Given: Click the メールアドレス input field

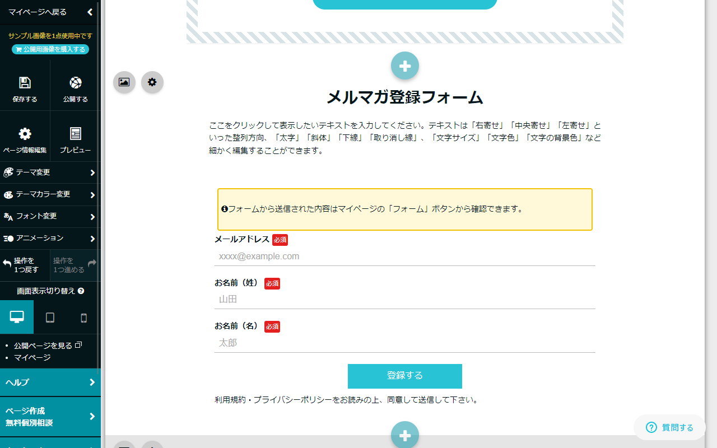Looking at the screenshot, I should pos(404,256).
